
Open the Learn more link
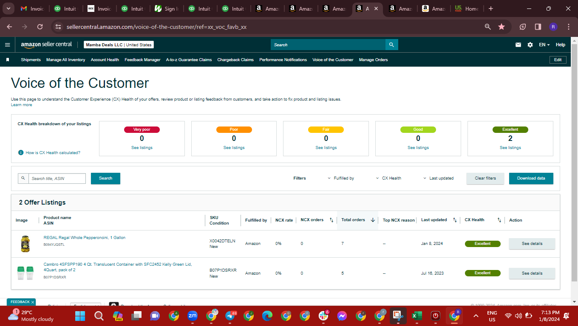(x=22, y=105)
